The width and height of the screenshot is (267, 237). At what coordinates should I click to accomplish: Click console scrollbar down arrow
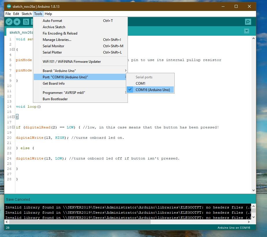point(253,217)
